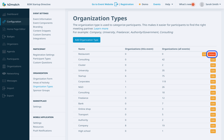The width and height of the screenshot is (224, 140).
Task: Click Sarah Smith's avatar picture
Action: click(x=202, y=4)
